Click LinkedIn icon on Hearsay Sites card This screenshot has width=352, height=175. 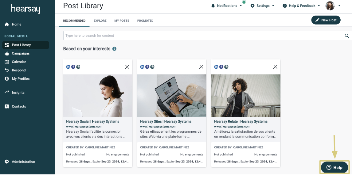click(x=142, y=67)
